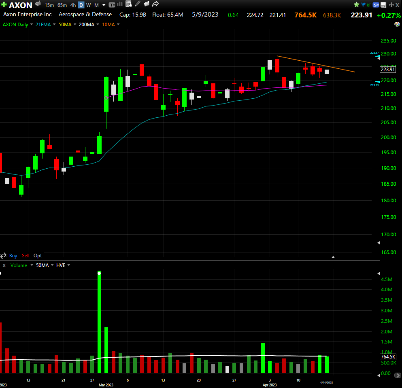Click the 5/9/2023 date text
The height and width of the screenshot is (388, 402).
point(205,15)
